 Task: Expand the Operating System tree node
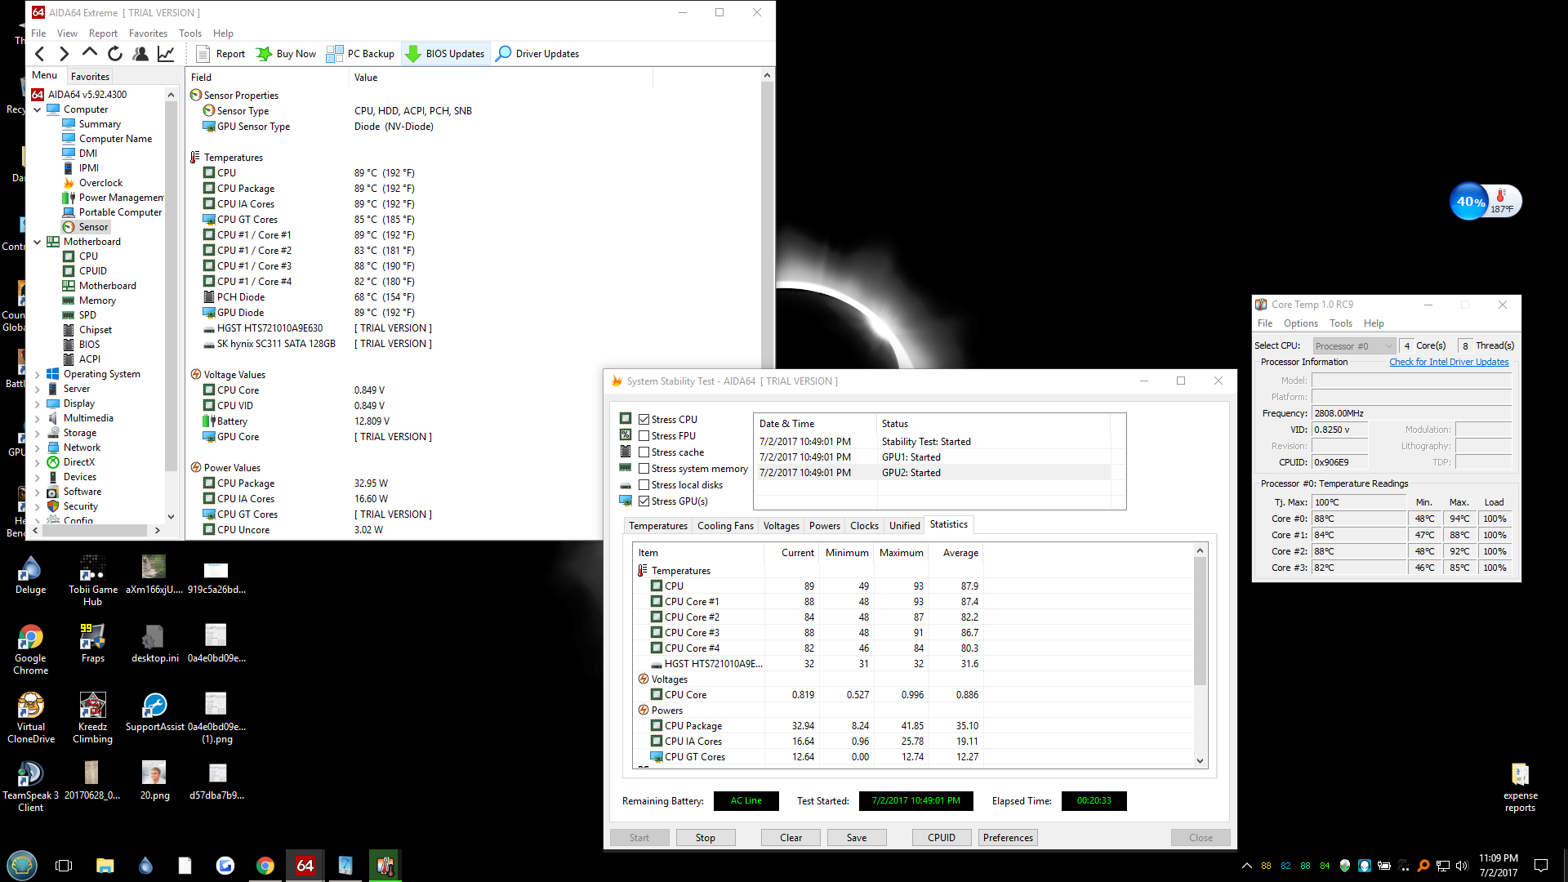click(x=37, y=375)
